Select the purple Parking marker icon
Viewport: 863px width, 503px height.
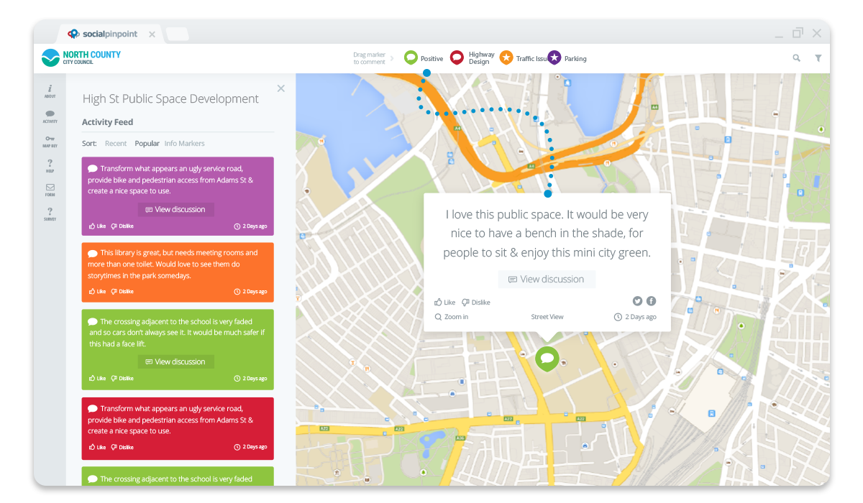coord(553,57)
